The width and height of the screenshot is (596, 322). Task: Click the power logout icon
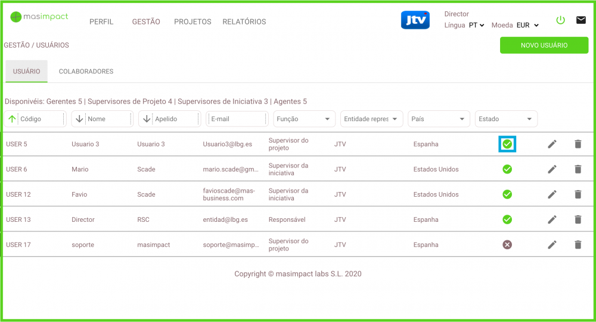point(560,20)
